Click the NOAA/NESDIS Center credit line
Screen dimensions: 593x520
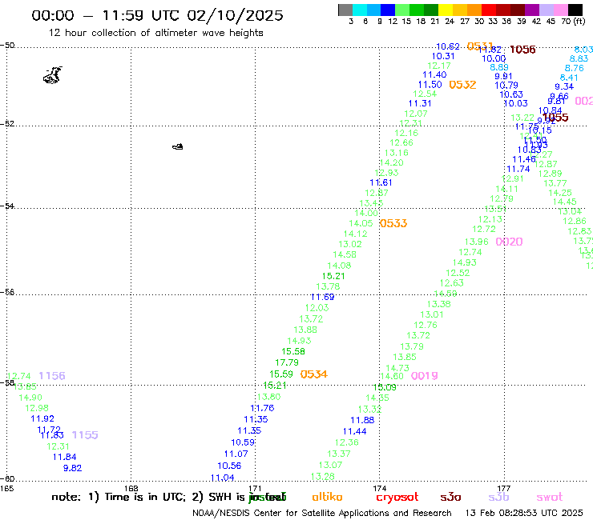(x=322, y=514)
